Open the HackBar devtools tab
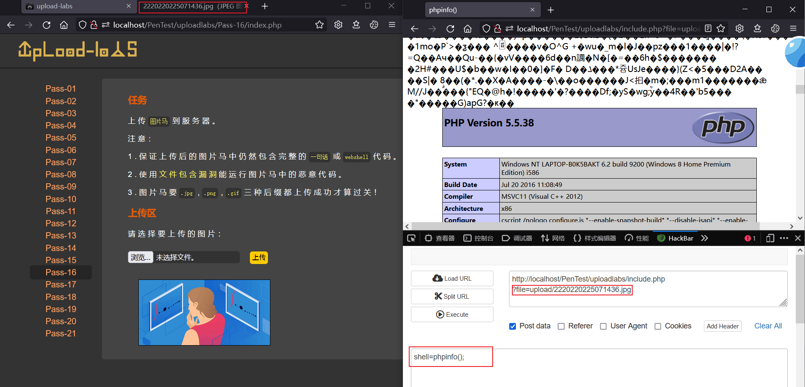This screenshot has height=387, width=805. (x=675, y=238)
